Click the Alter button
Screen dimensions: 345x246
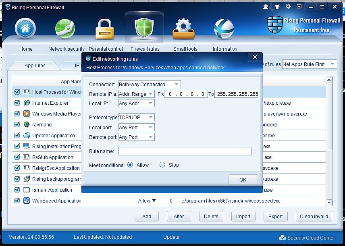[x=179, y=216]
